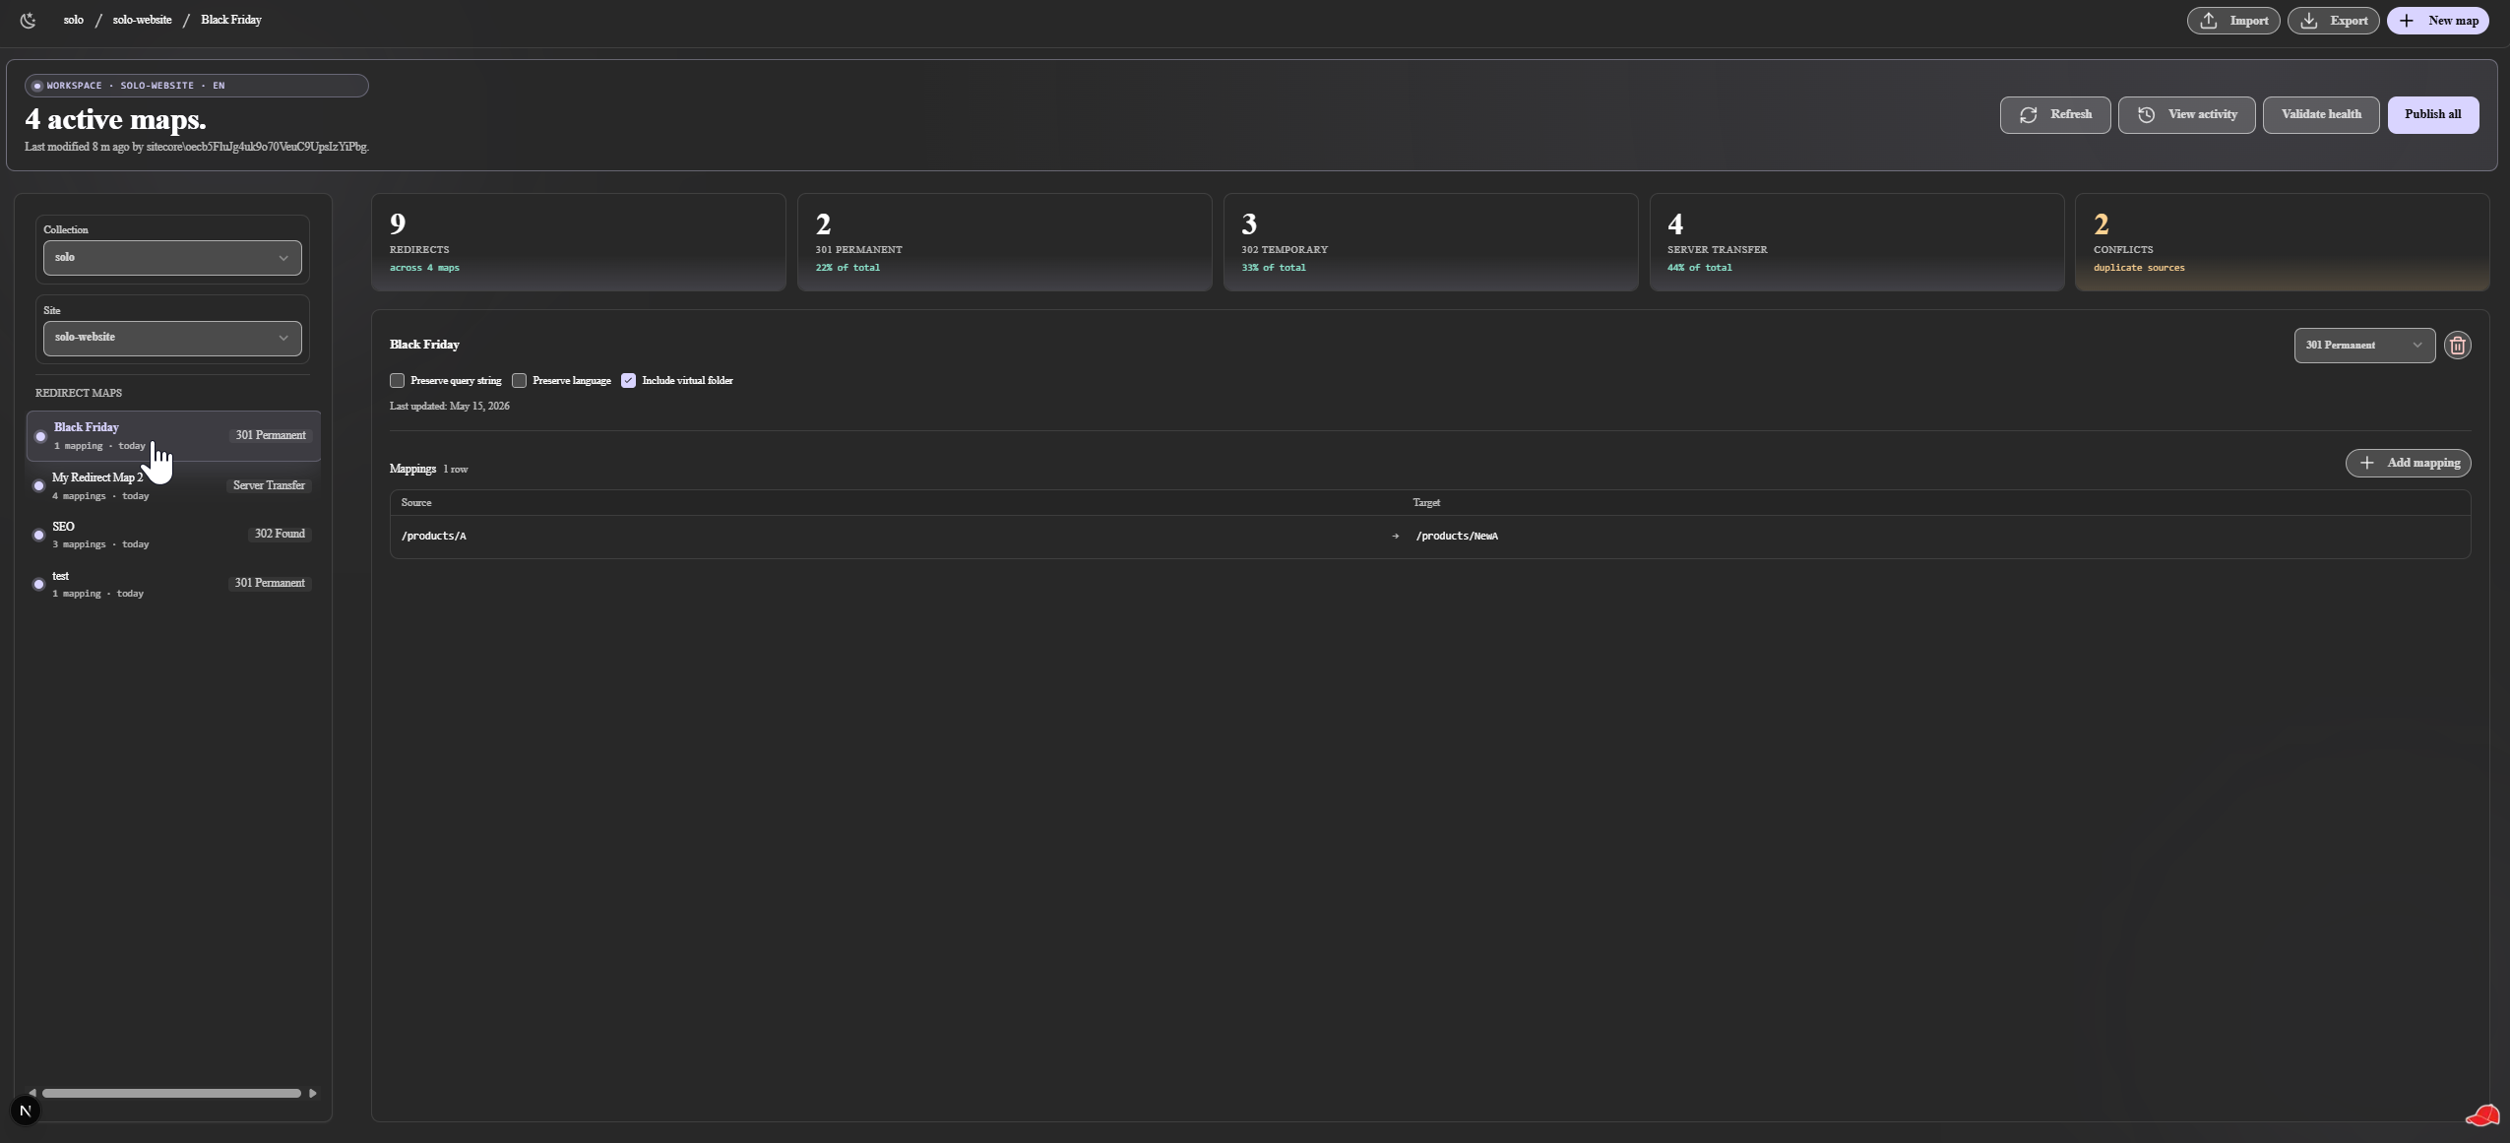The image size is (2510, 1143).
Task: Click Add mapping button
Action: (2408, 464)
